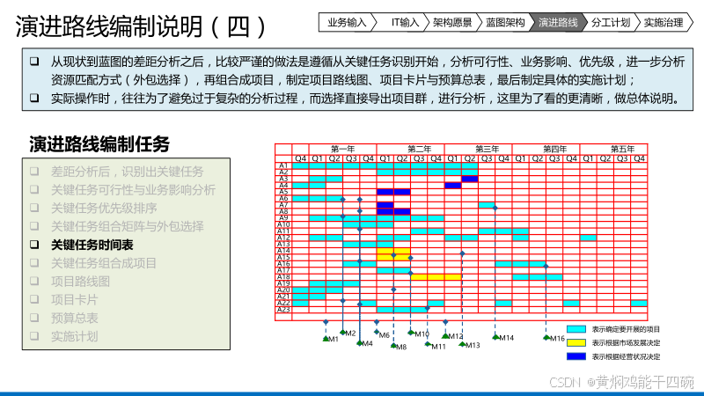Click the 实施计划 list item text
Image resolution: width=704 pixels, height=396 pixels.
point(75,336)
